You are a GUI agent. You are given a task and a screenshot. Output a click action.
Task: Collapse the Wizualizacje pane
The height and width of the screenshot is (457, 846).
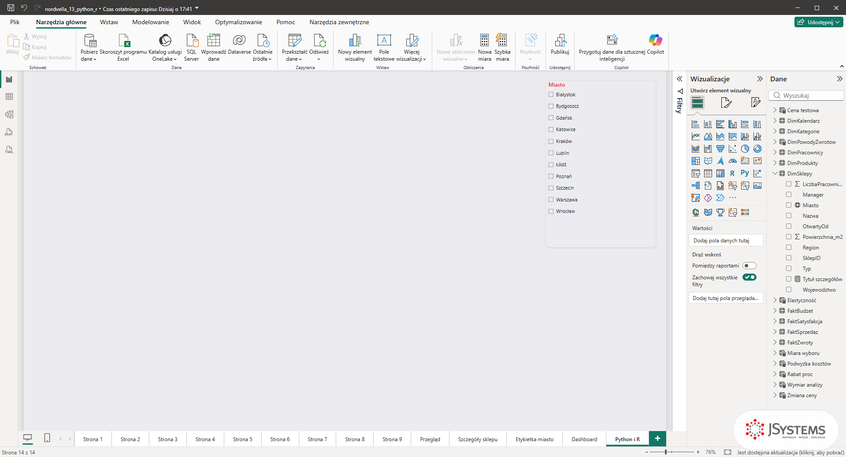760,79
